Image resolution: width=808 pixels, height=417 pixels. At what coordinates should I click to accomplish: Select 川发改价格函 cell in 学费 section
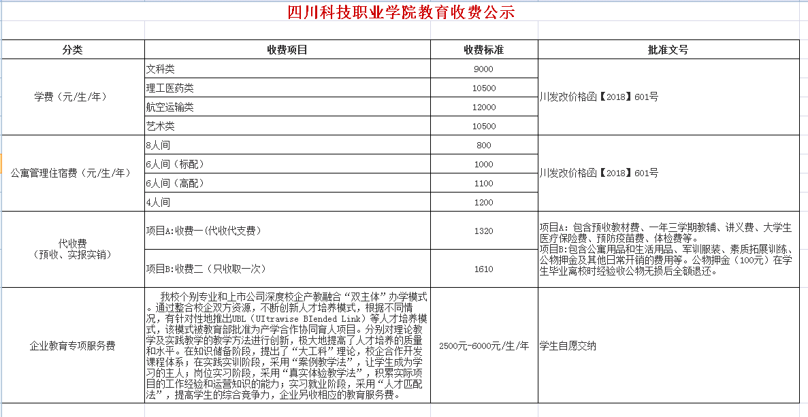668,97
